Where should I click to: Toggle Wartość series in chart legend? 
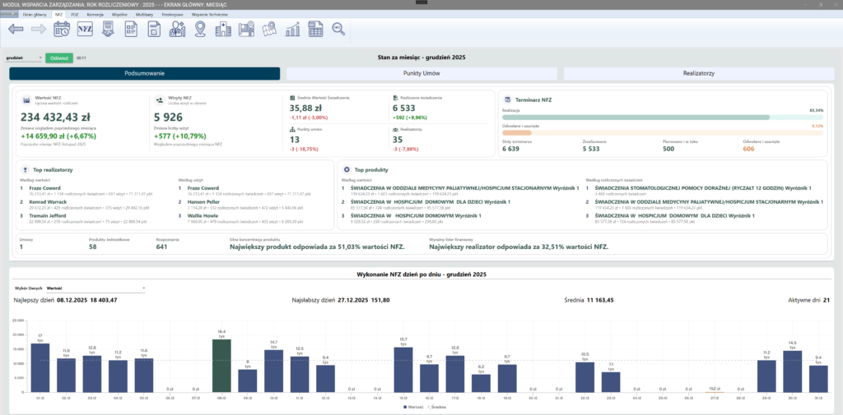pyautogui.click(x=413, y=407)
